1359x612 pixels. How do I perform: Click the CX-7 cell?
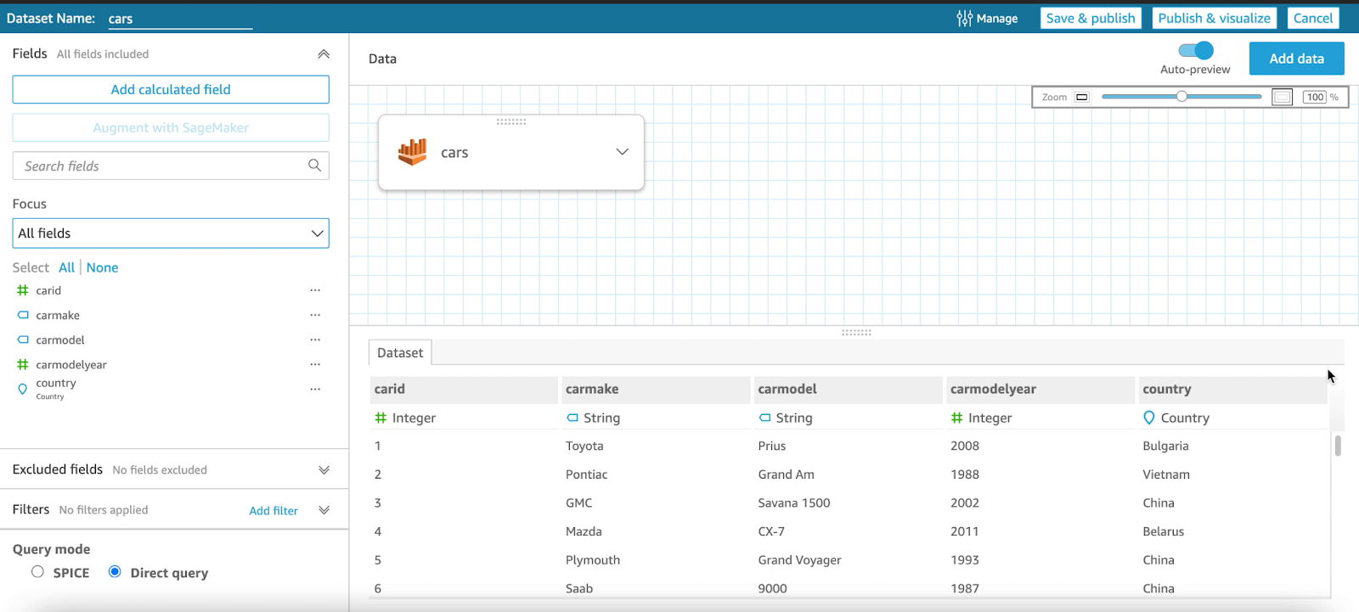pos(771,531)
